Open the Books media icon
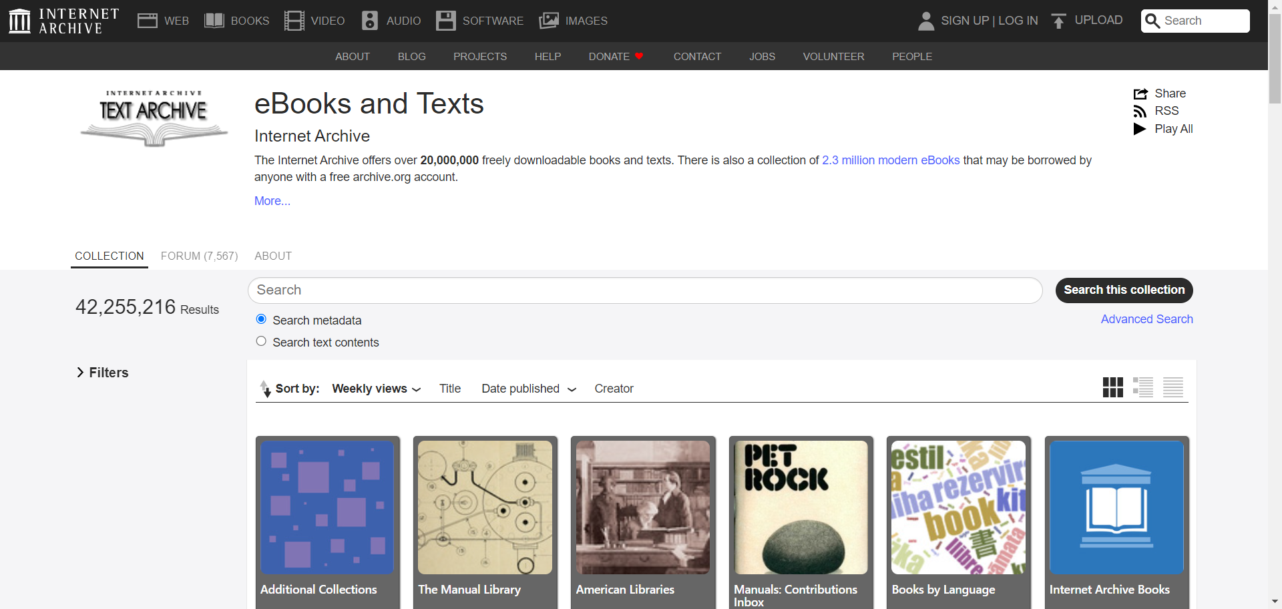The height and width of the screenshot is (609, 1282). (x=214, y=21)
